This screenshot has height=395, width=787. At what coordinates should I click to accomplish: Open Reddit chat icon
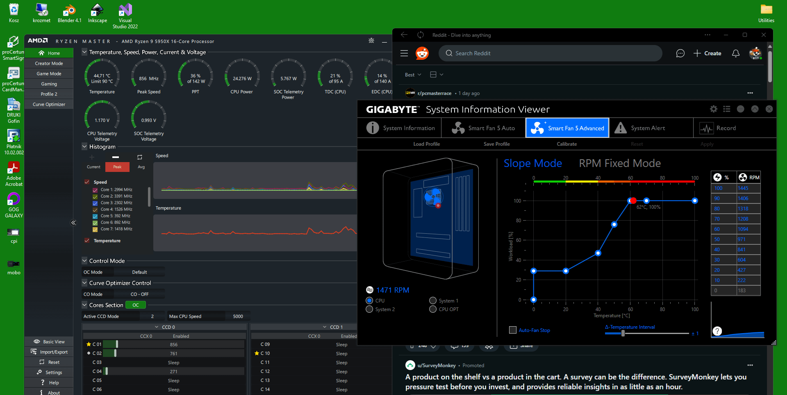pos(680,53)
